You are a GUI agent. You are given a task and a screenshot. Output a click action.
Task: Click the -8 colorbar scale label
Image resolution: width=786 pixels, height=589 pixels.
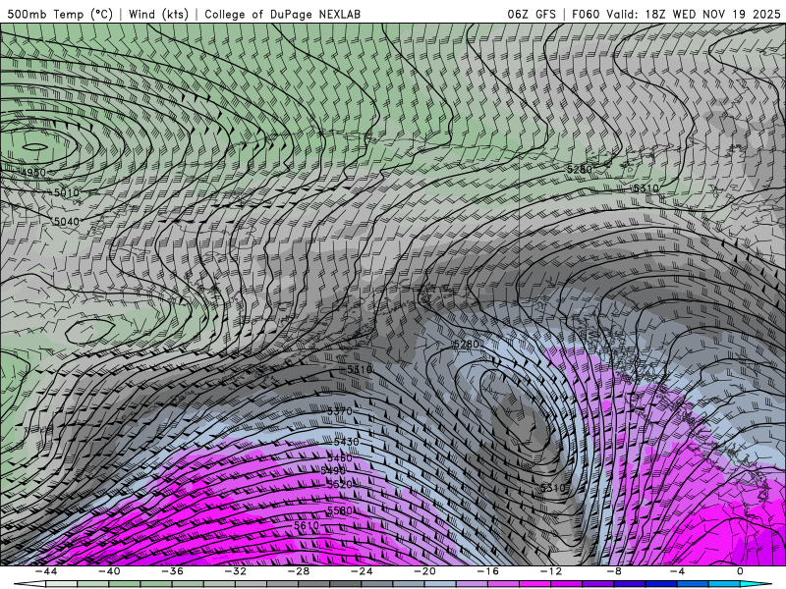tap(614, 571)
